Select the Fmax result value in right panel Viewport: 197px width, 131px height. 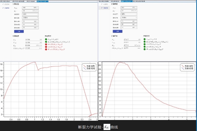126,42
